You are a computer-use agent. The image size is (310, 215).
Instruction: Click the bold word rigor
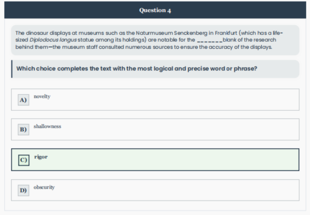tap(41, 157)
